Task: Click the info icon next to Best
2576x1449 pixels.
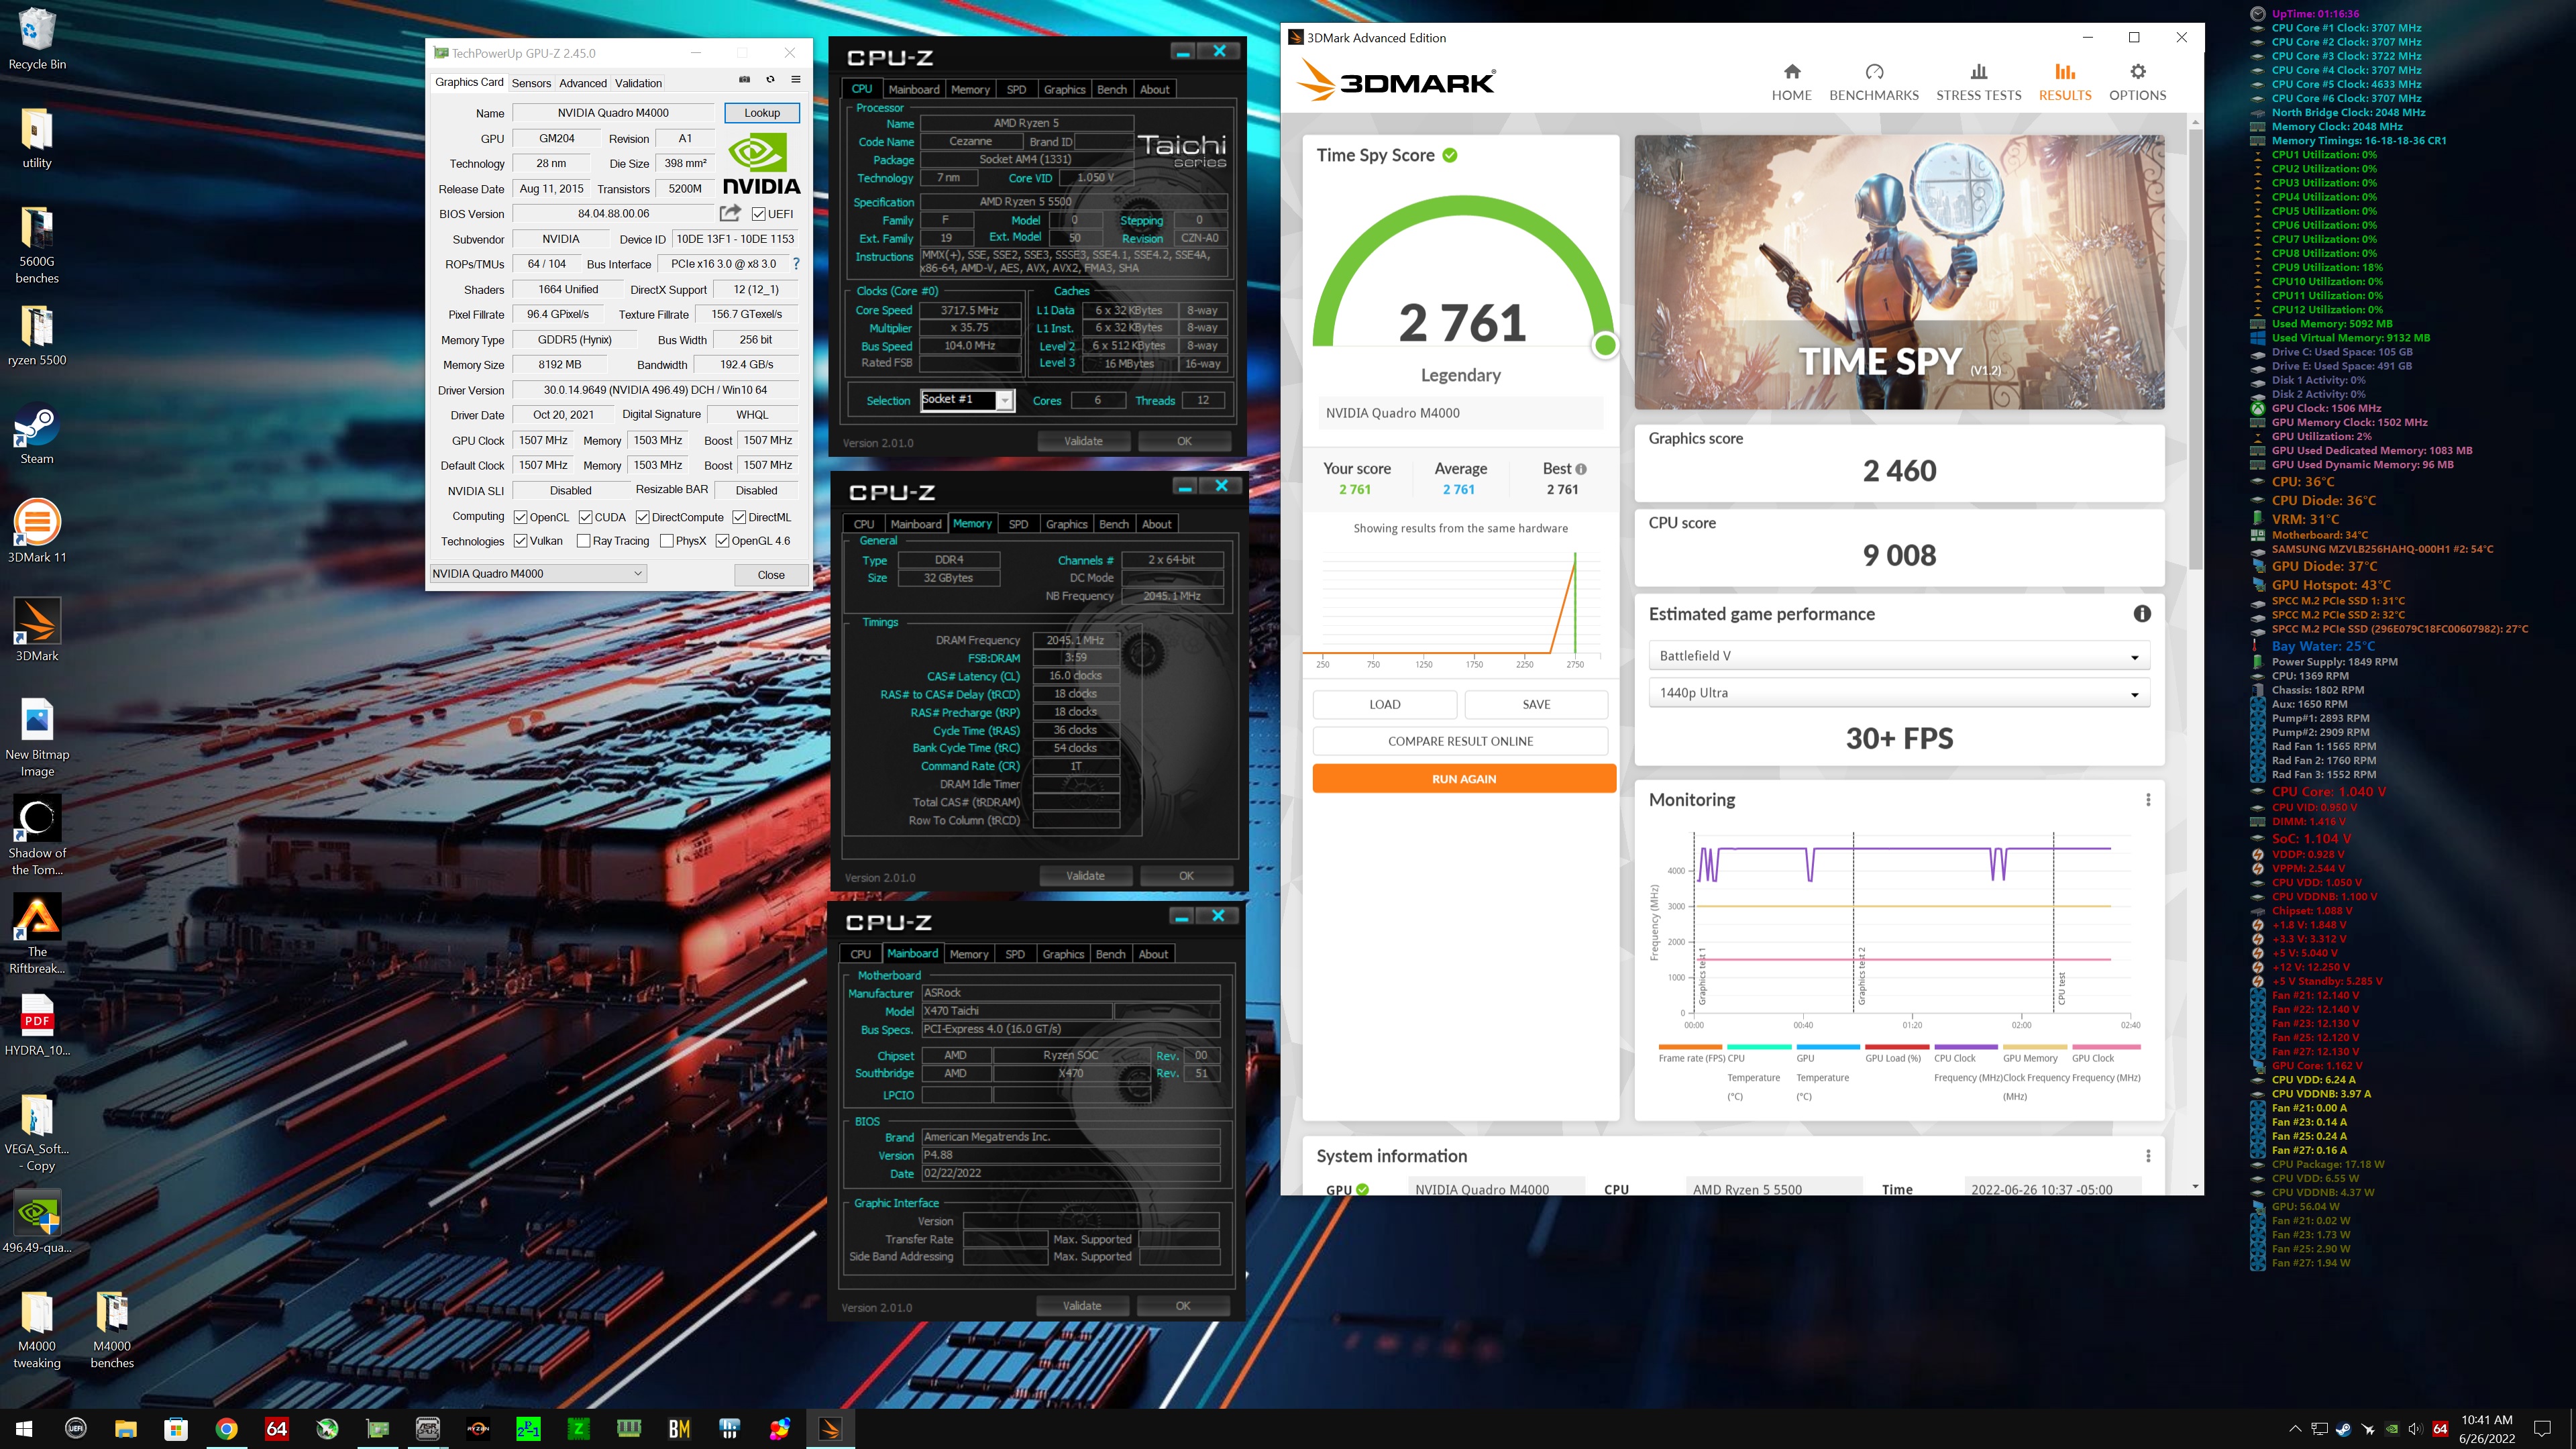Action: click(1581, 469)
